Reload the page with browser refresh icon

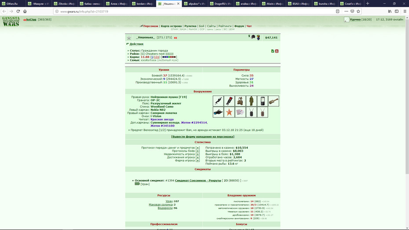pos(18,11)
